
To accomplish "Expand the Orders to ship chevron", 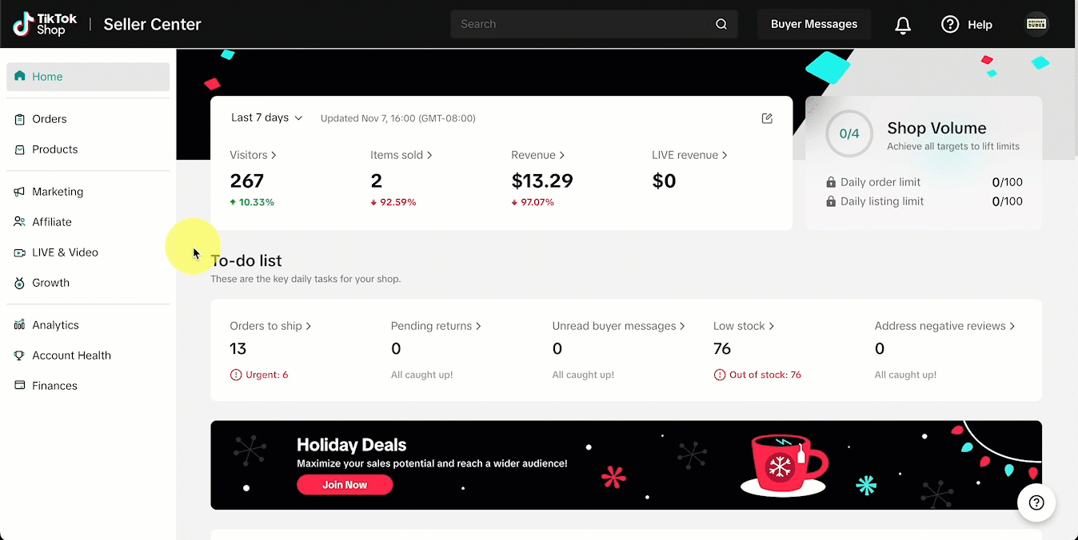I will coord(309,326).
